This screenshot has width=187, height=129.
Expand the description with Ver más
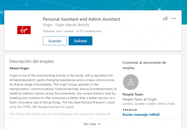(90, 124)
